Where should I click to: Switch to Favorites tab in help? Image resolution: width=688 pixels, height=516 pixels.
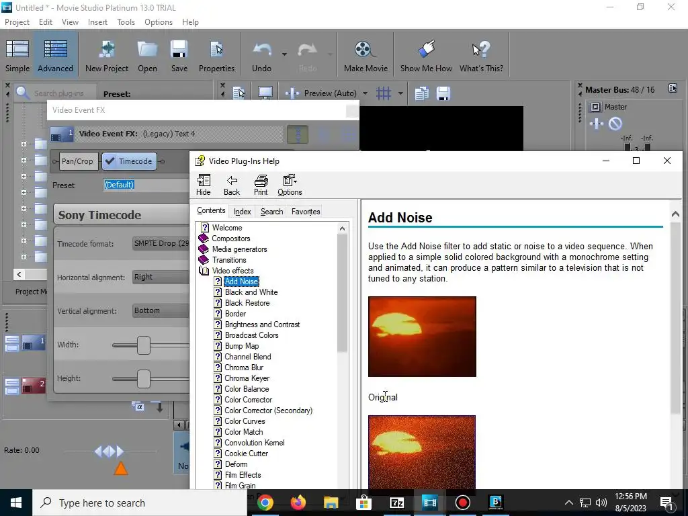coord(306,212)
